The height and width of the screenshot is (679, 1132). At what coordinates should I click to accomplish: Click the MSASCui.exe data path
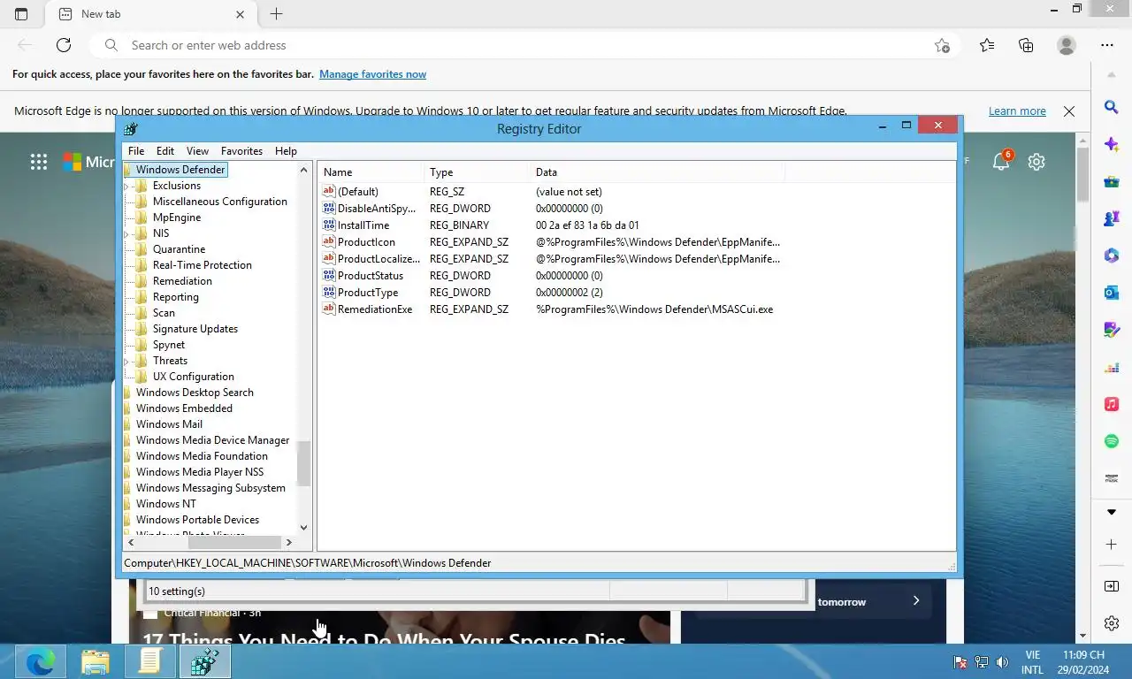[654, 309]
